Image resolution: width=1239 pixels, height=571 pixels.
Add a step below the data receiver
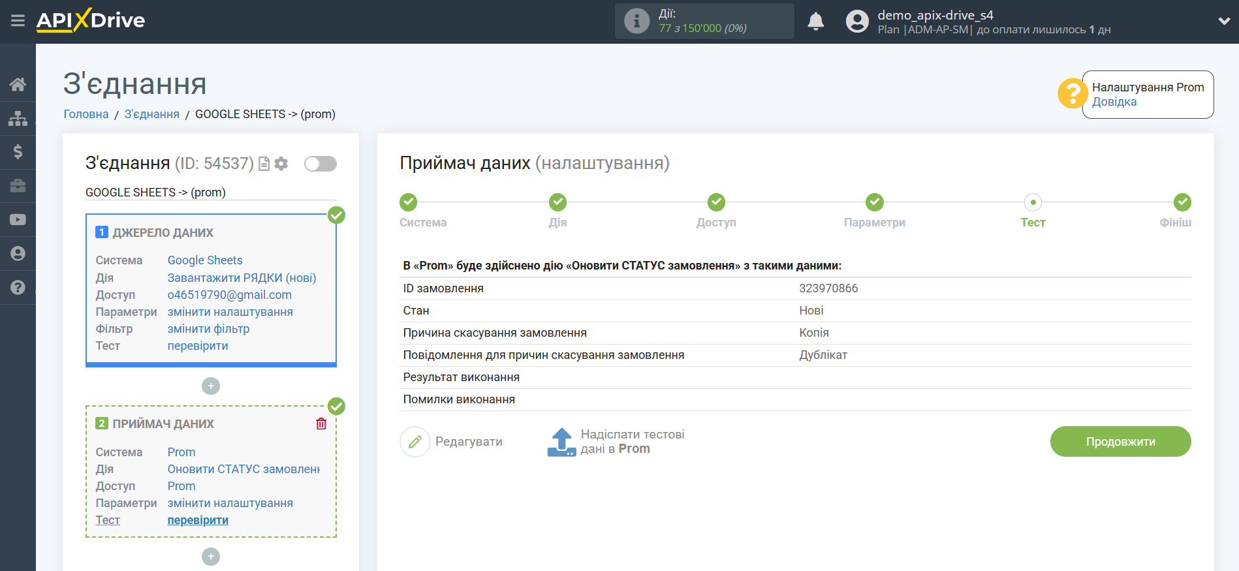pyautogui.click(x=211, y=557)
